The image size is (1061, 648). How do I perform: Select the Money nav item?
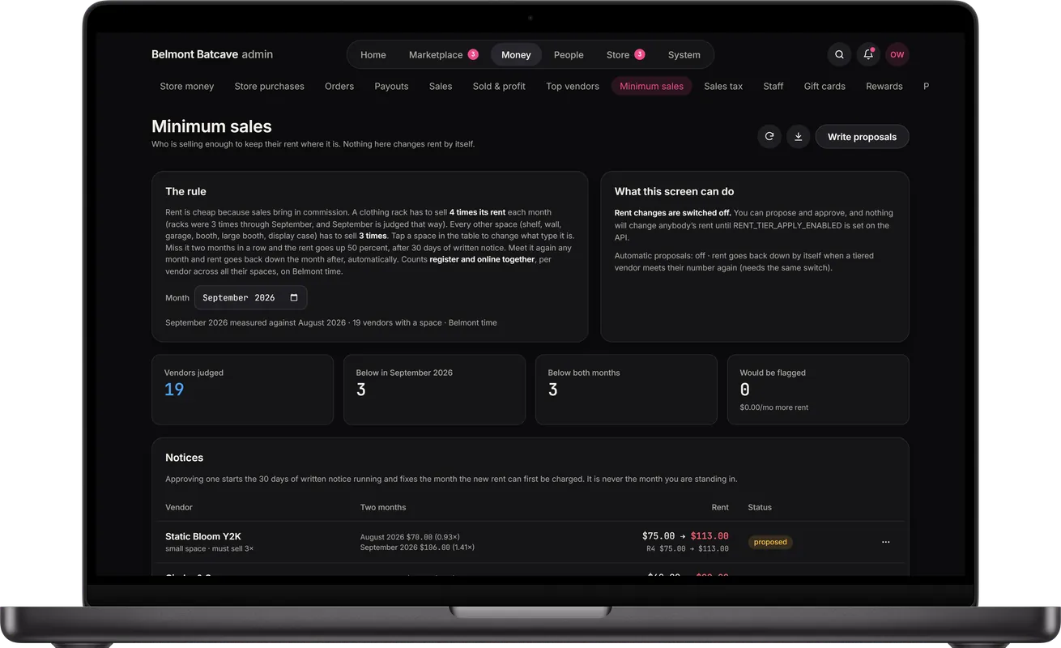(x=516, y=55)
